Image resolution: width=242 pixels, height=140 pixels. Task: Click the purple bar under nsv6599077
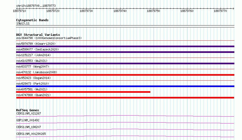[x=125, y=52]
